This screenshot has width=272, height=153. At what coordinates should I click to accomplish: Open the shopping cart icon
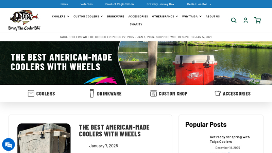tap(257, 20)
